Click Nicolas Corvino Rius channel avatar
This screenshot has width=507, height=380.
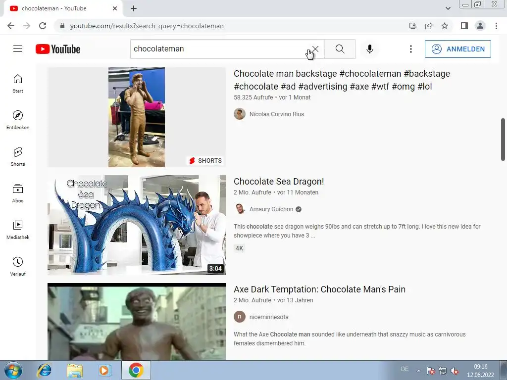pos(240,114)
